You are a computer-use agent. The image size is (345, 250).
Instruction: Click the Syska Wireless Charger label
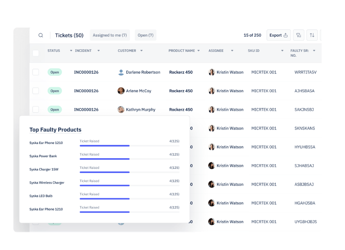[x=47, y=183]
